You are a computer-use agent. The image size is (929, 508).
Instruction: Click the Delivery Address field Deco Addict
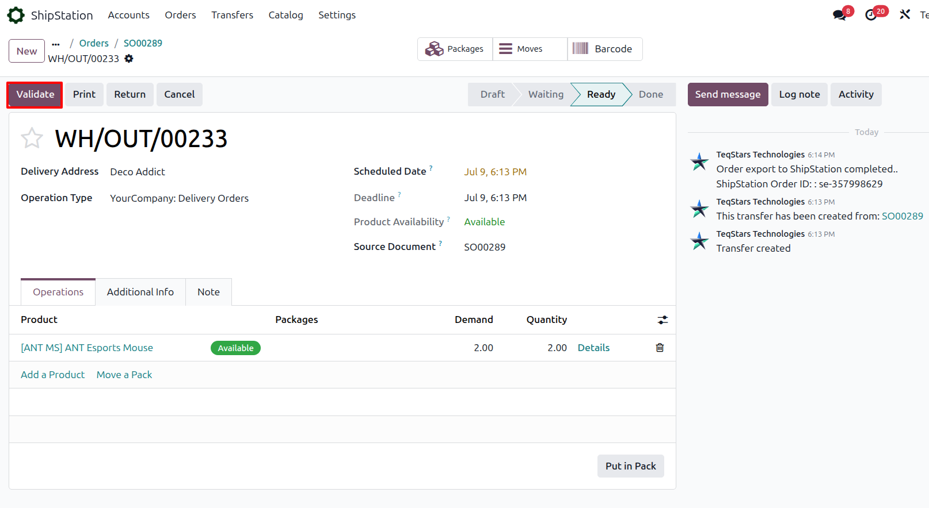pyautogui.click(x=138, y=172)
